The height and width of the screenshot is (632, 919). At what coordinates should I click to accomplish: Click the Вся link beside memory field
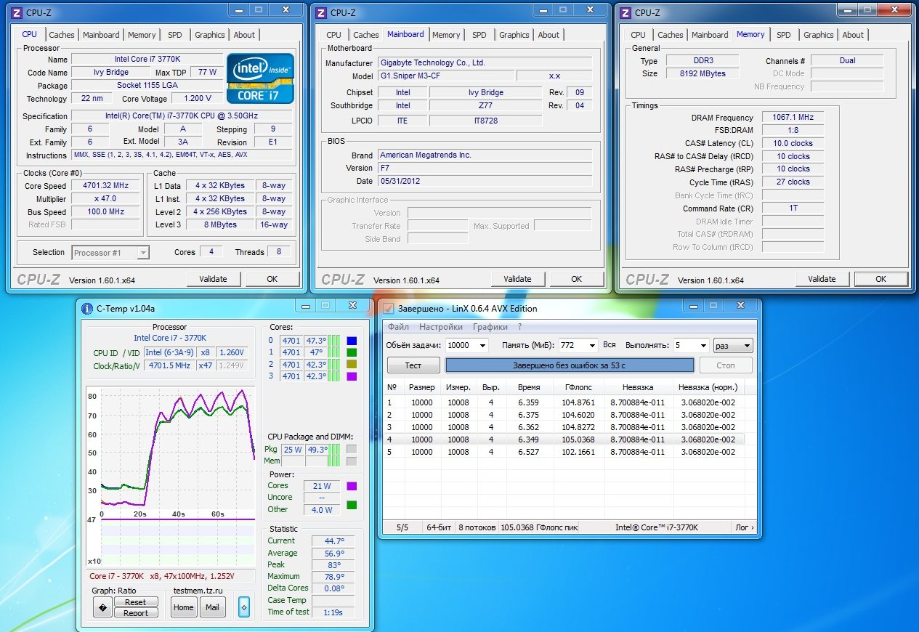(x=610, y=345)
